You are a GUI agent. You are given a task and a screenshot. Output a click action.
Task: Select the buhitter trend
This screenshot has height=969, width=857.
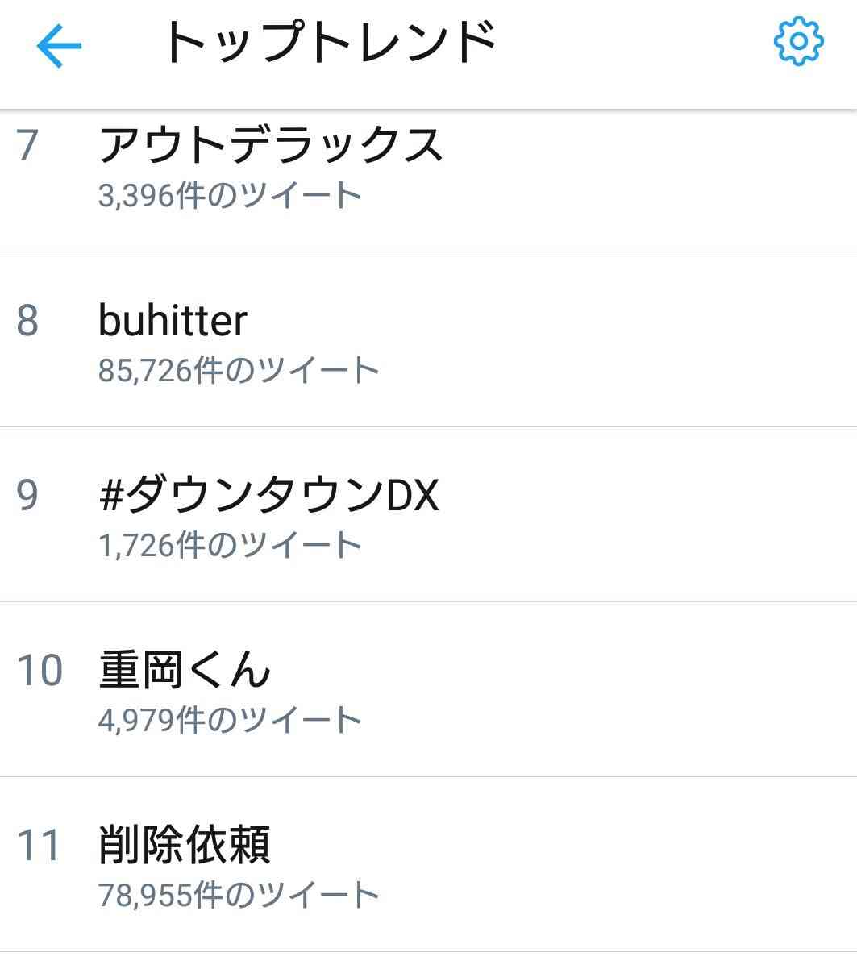pos(173,321)
